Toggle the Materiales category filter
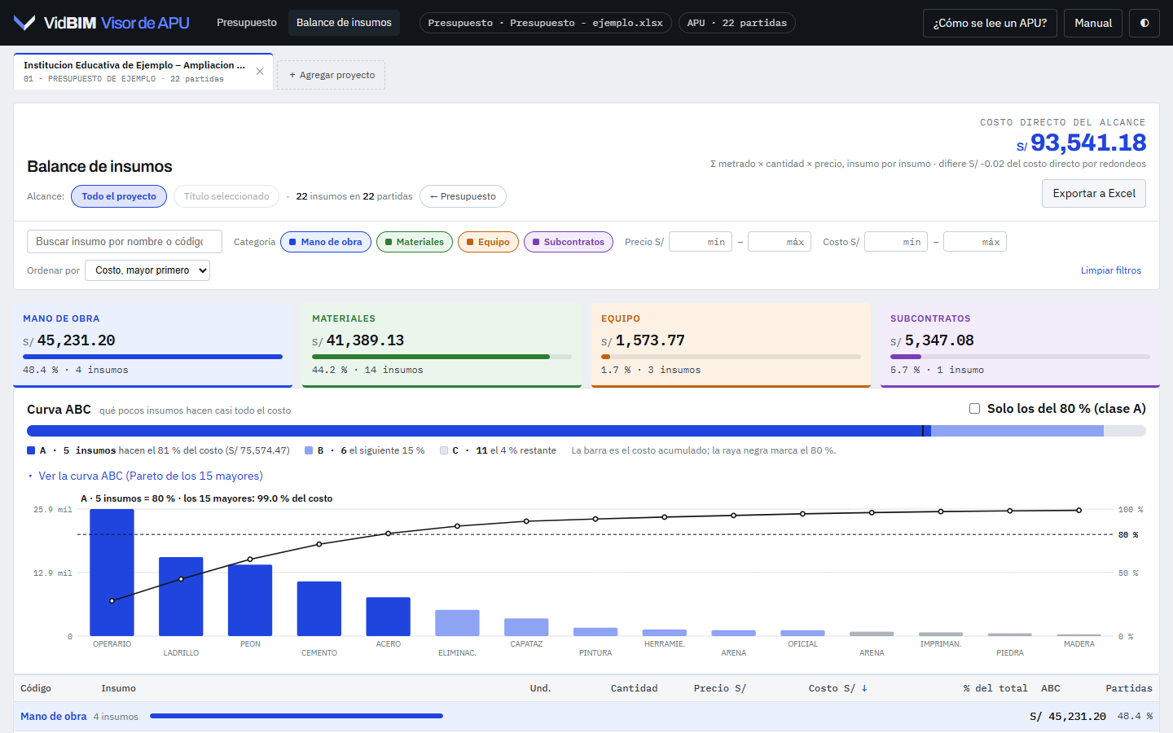This screenshot has width=1173, height=733. (x=415, y=242)
